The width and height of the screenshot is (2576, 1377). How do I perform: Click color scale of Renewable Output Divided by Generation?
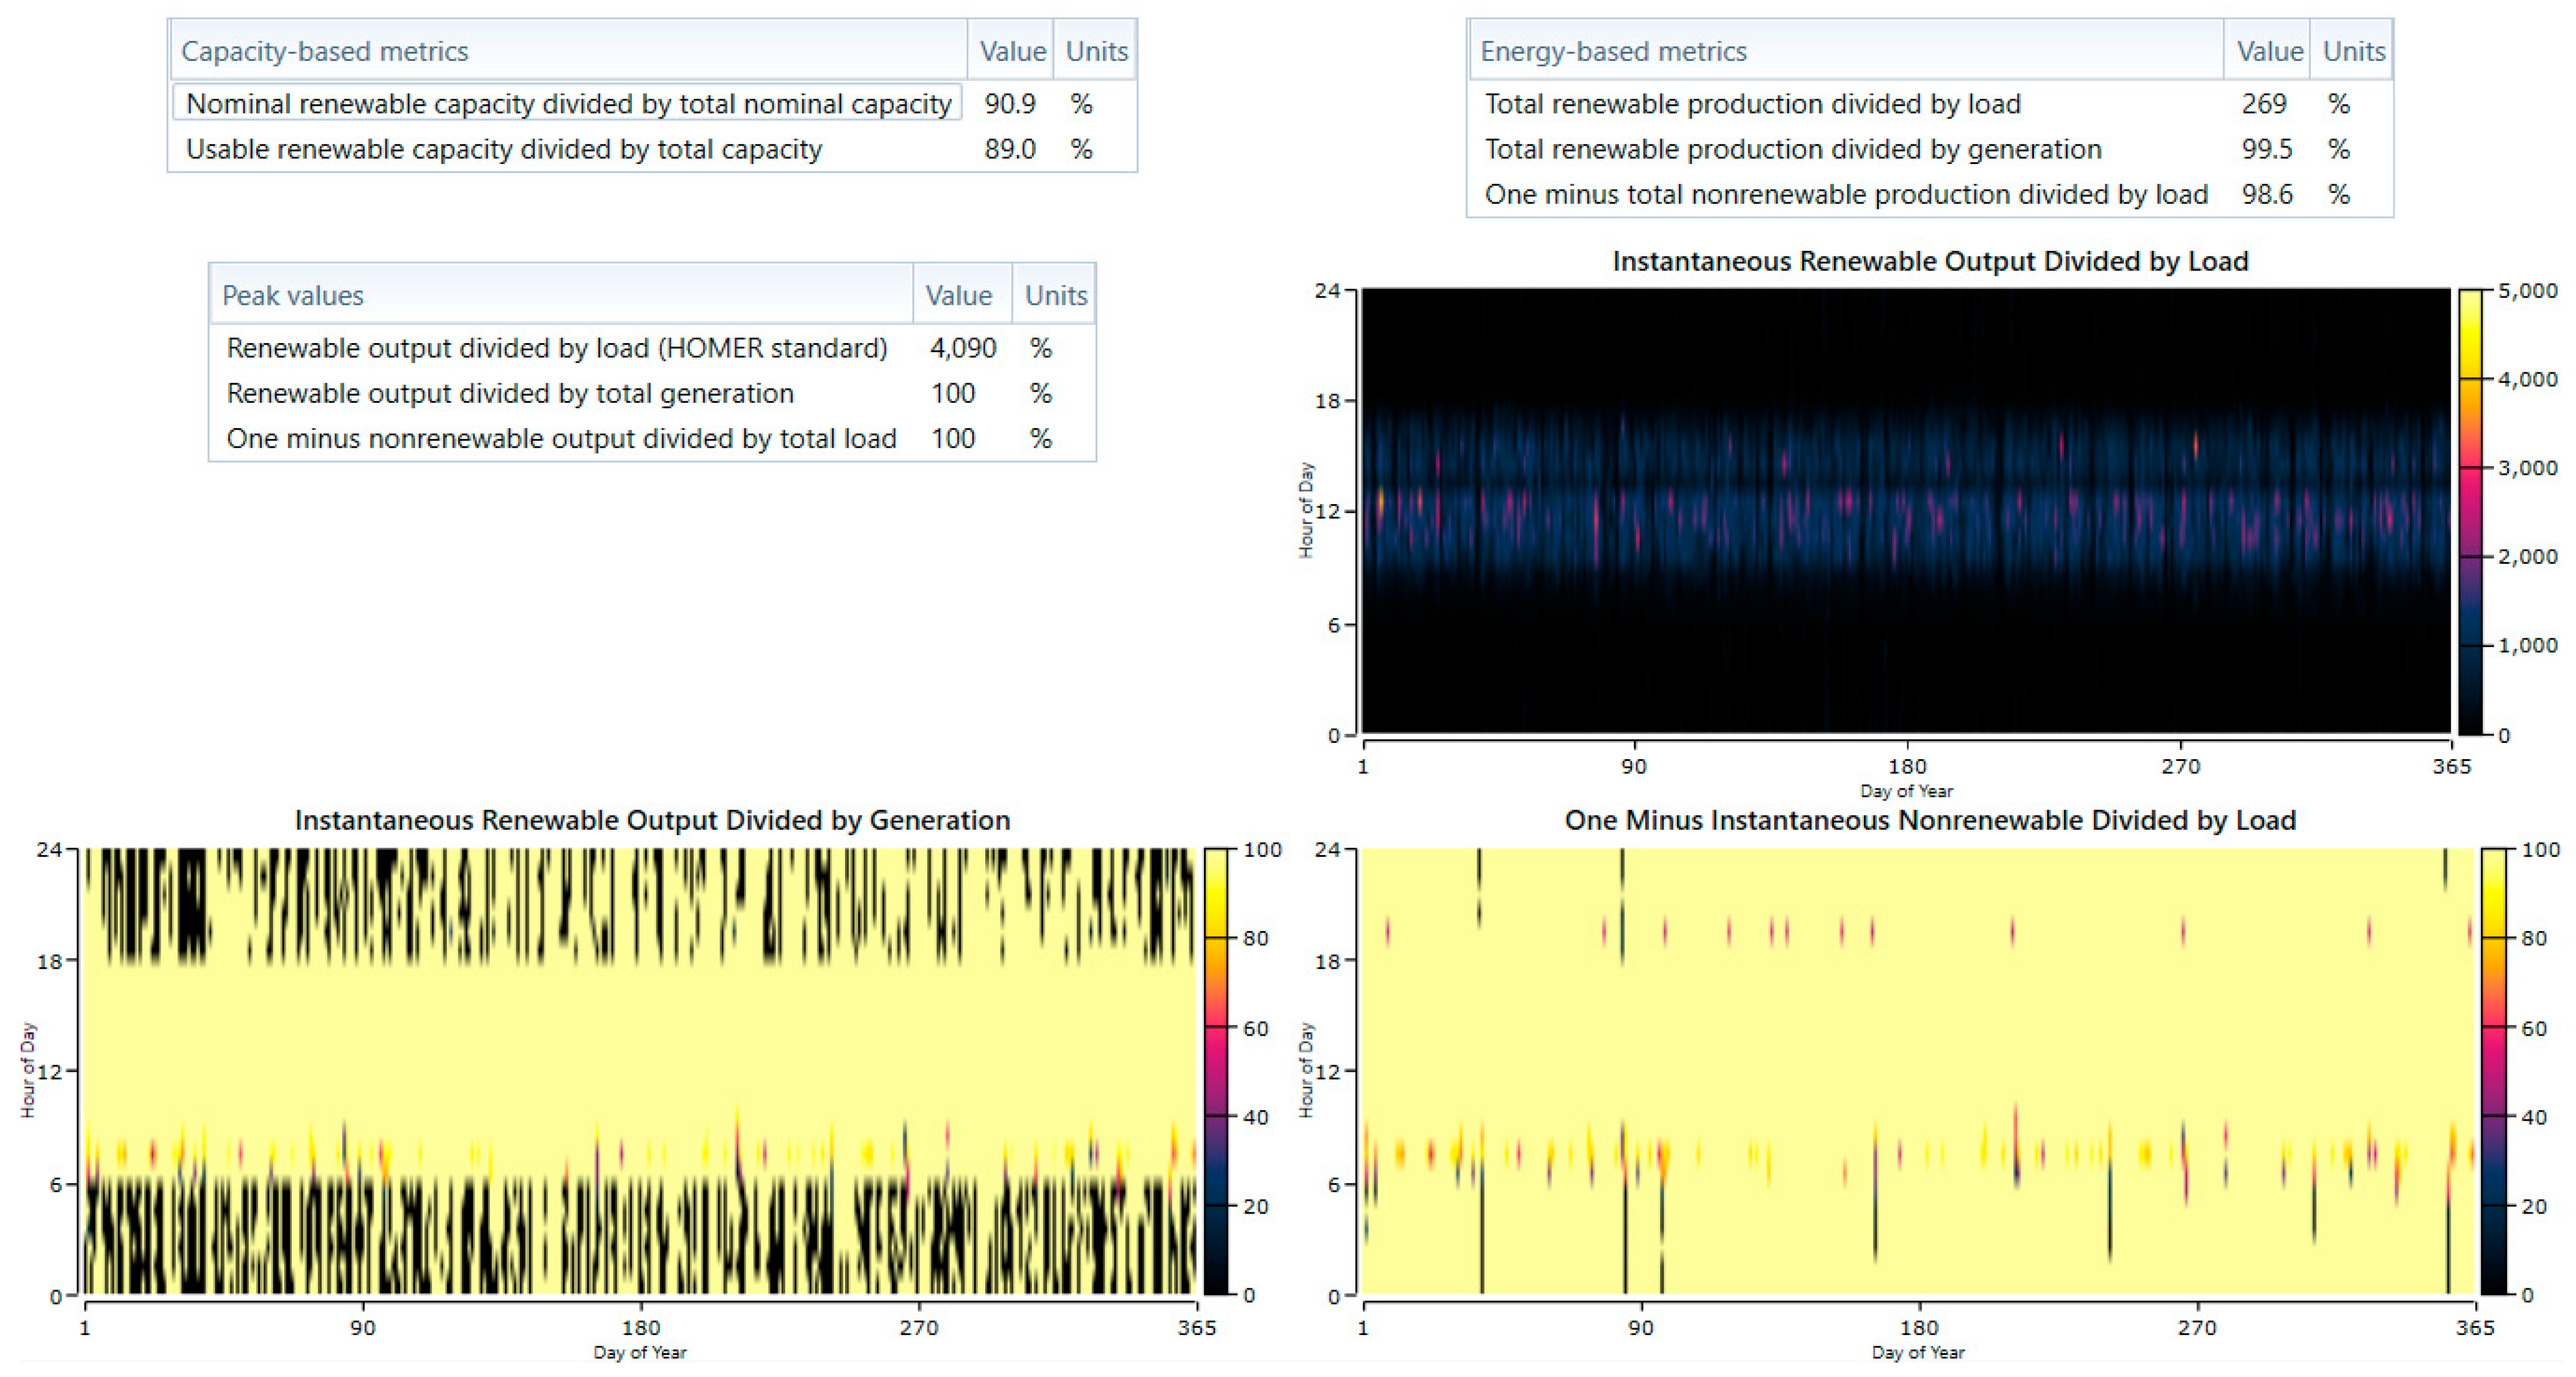(1215, 1071)
